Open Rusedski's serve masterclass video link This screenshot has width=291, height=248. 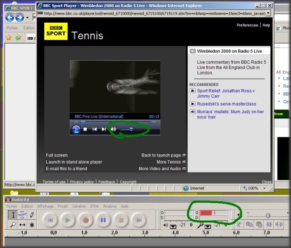coord(226,104)
